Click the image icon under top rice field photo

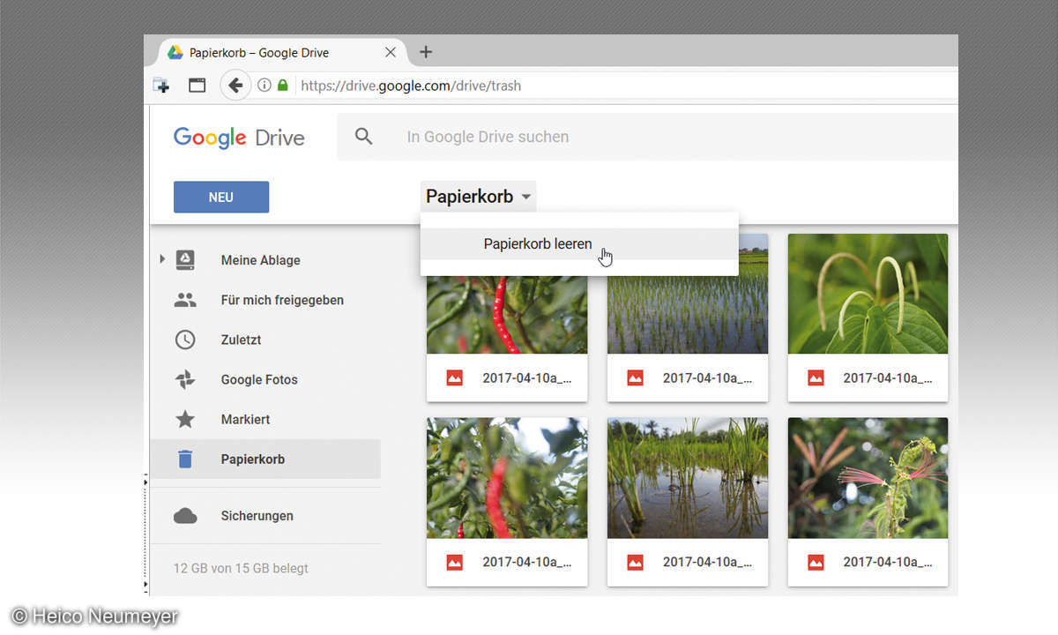[635, 377]
